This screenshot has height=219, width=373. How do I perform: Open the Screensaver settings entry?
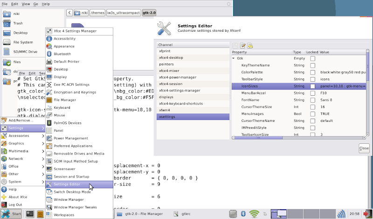(79, 169)
